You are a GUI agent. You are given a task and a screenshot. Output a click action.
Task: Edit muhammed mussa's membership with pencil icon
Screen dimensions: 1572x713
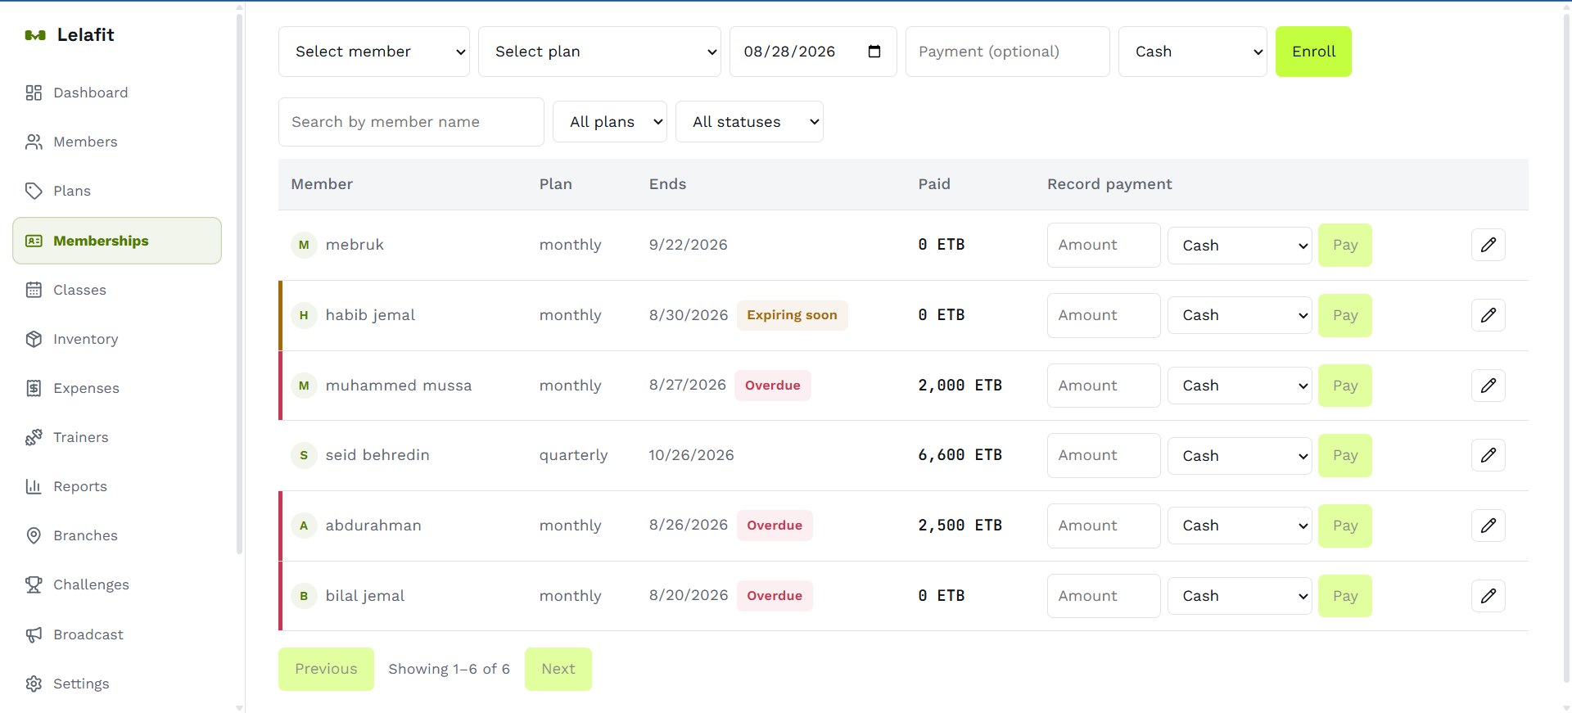(1488, 386)
